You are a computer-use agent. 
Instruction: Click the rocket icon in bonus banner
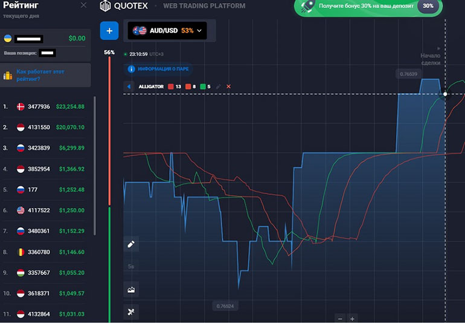tap(307, 6)
